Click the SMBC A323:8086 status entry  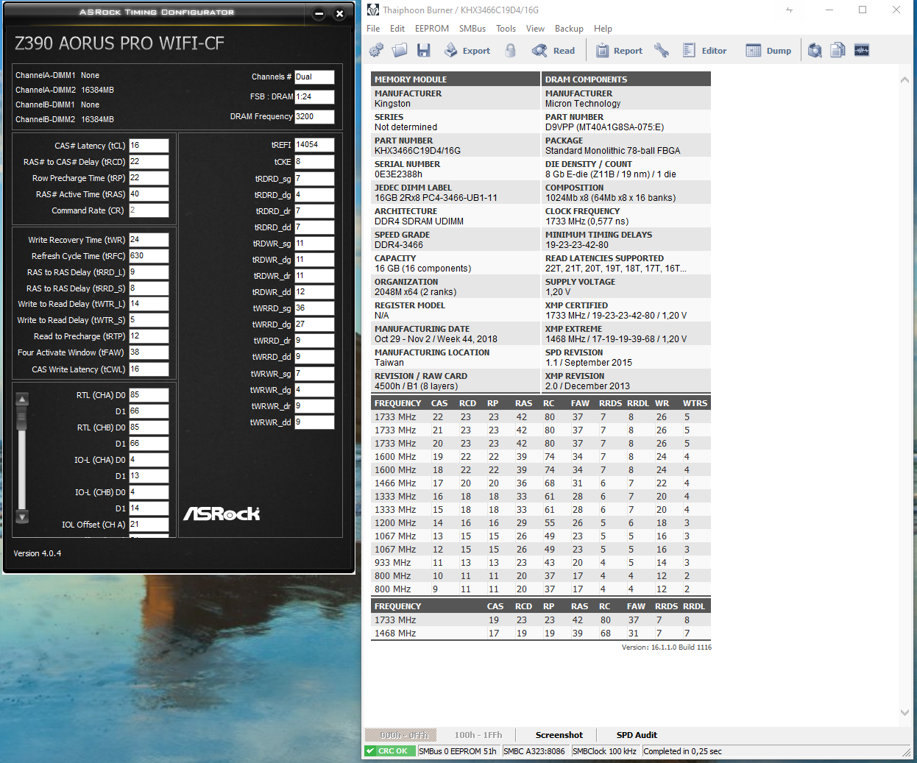point(535,751)
